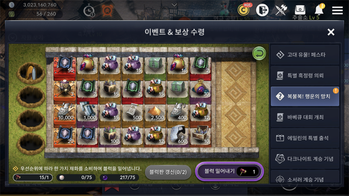Open the HOT gold coin shop icon
349x196 pixels.
tap(244, 10)
